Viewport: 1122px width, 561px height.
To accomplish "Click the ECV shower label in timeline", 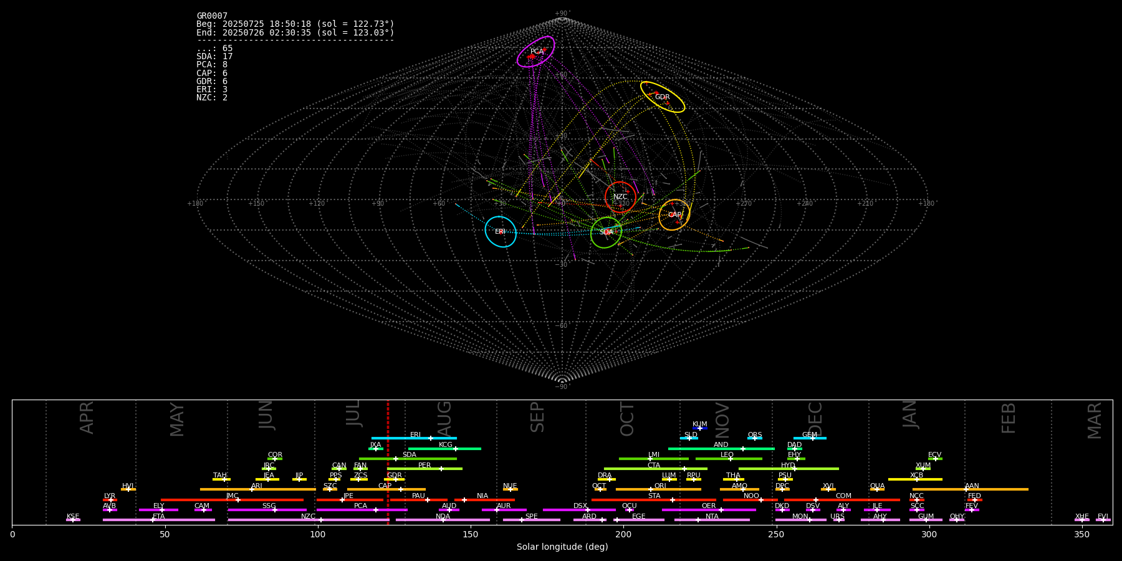I will coord(934,455).
